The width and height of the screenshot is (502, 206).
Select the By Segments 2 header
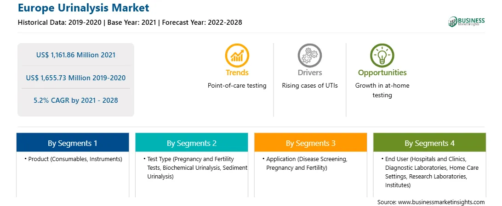(191, 142)
